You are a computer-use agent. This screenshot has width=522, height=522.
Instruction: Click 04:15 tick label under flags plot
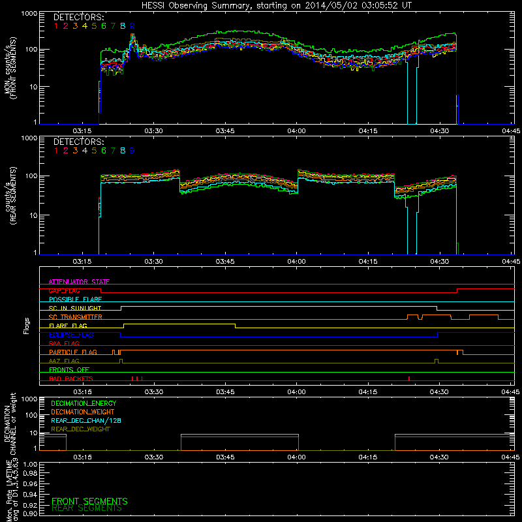point(368,392)
